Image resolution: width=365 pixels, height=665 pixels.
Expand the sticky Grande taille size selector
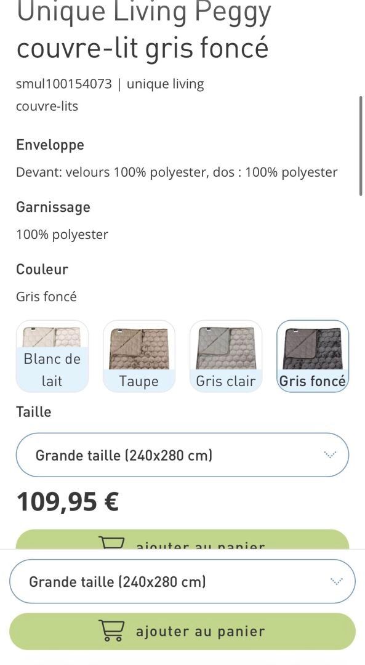click(x=182, y=581)
